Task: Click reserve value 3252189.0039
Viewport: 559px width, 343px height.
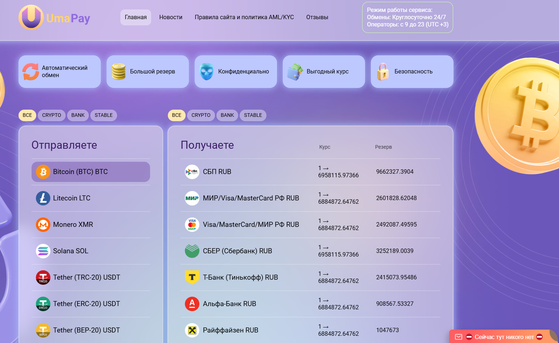Action: (x=395, y=251)
